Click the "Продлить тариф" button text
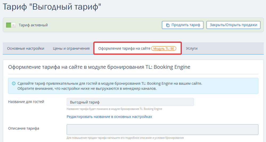266x142 pixels. (x=186, y=25)
